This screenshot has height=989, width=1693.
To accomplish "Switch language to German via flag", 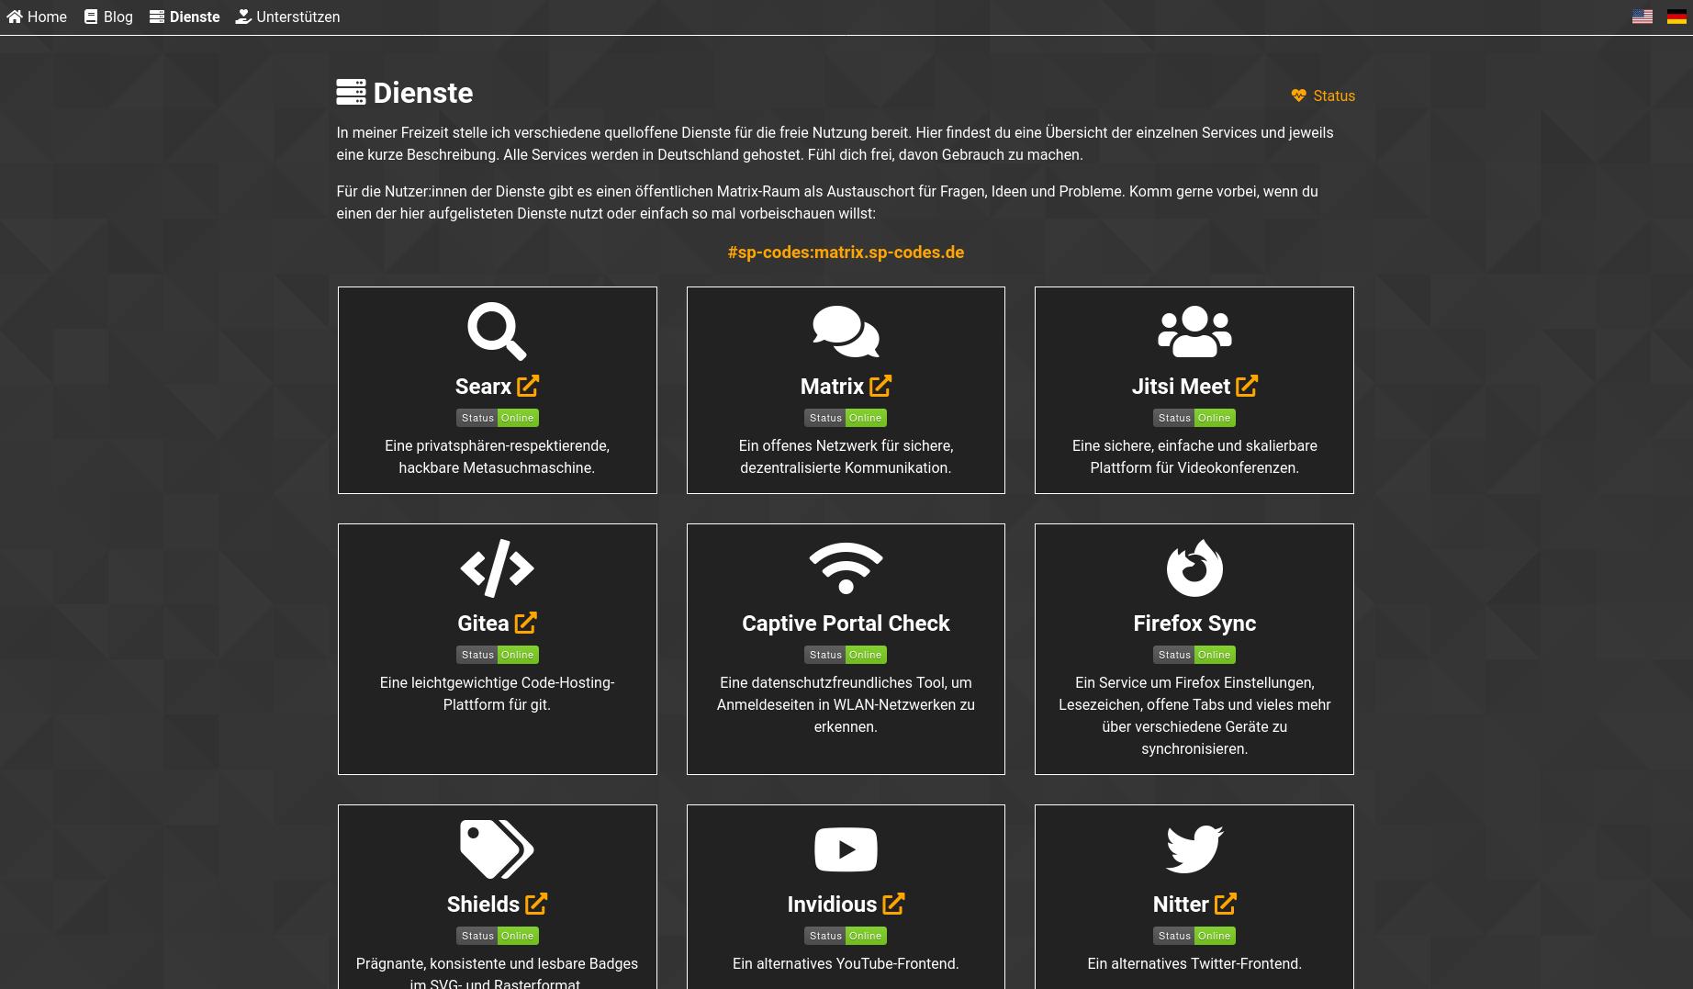I will (1676, 17).
